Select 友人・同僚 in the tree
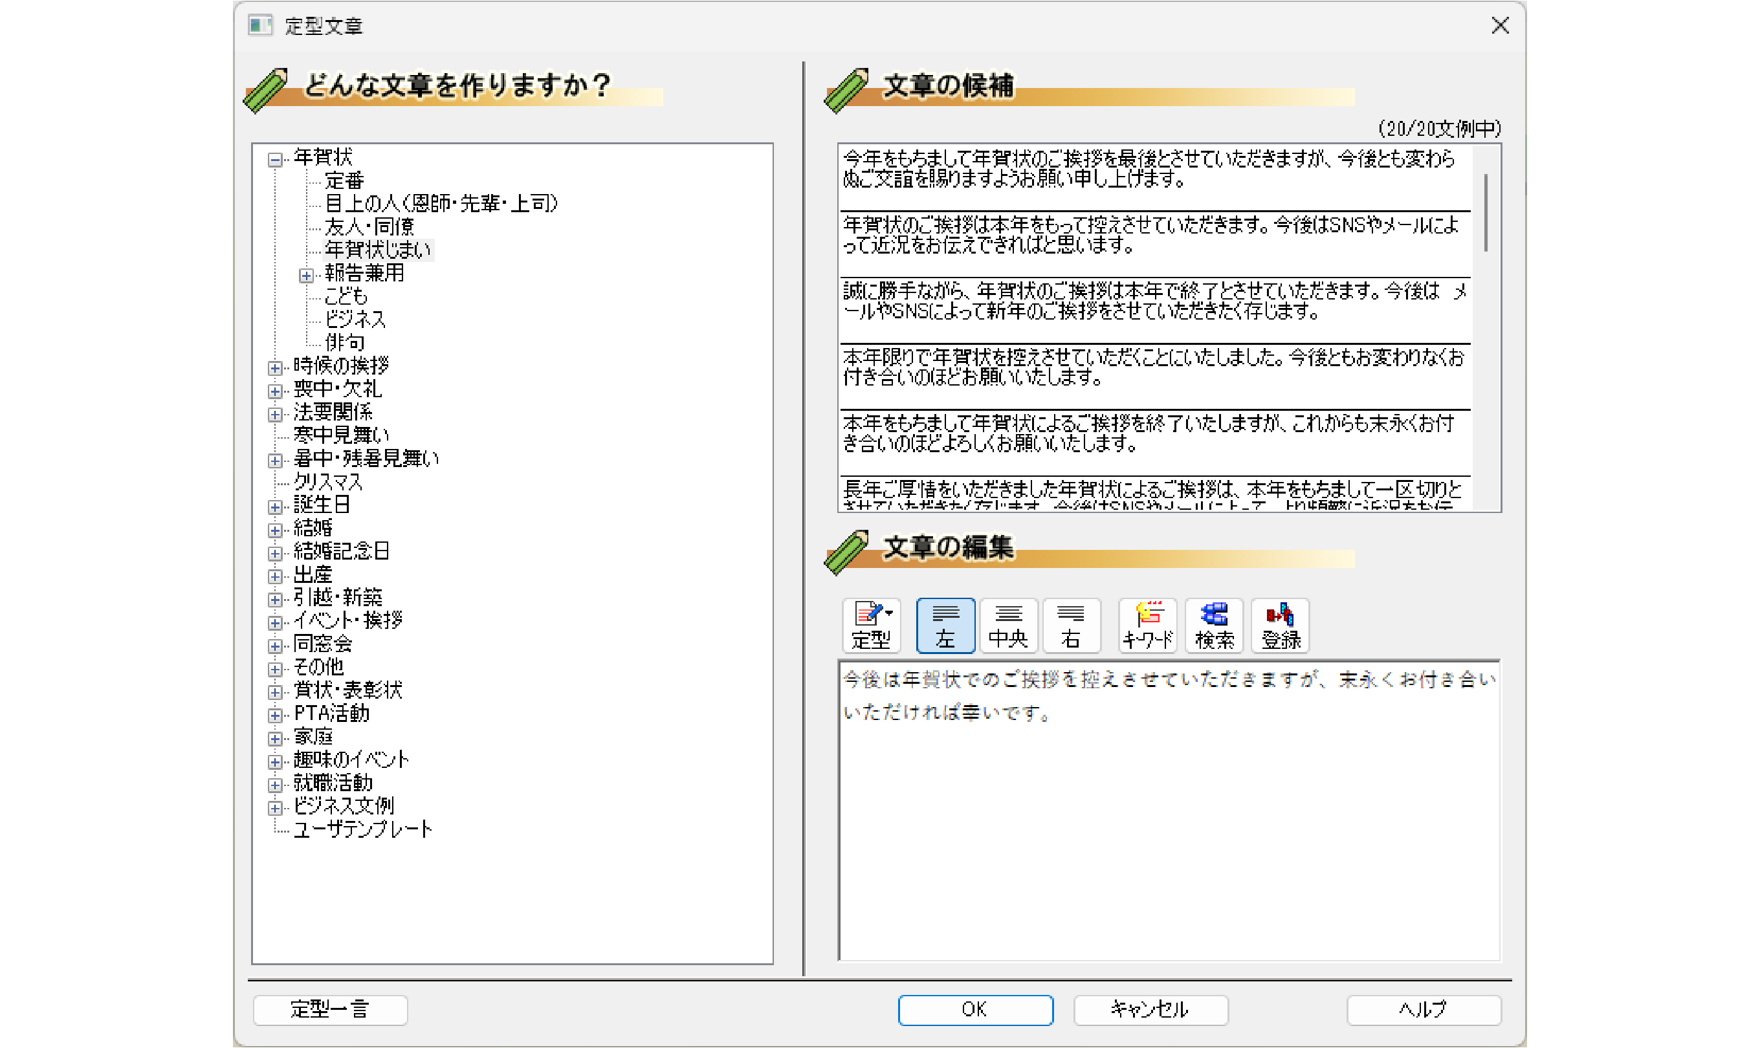Screen dimensions: 1760x1048 click(x=369, y=226)
